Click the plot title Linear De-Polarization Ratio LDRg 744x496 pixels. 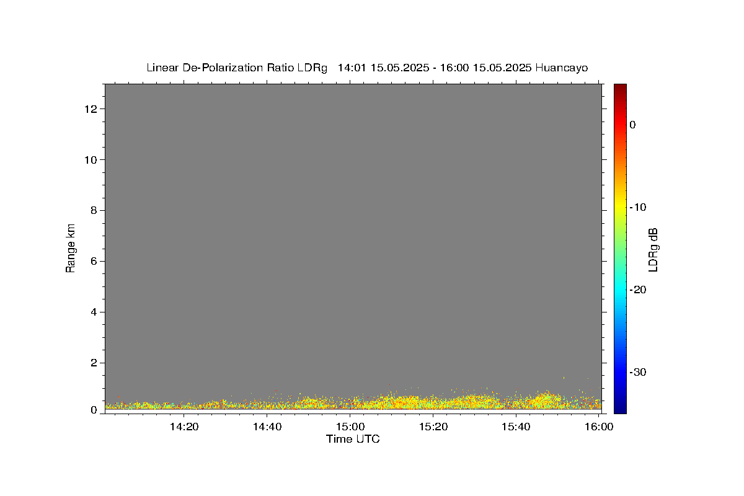(236, 68)
